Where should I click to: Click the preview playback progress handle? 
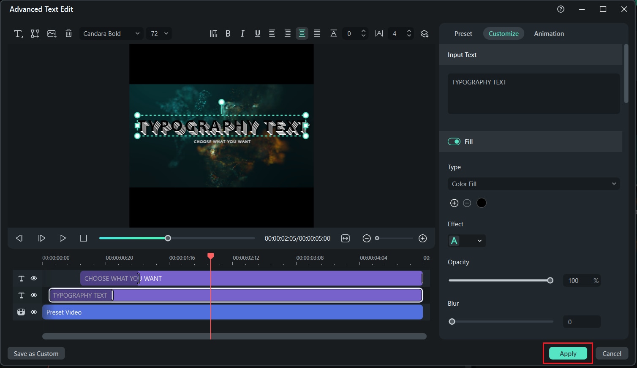point(168,238)
